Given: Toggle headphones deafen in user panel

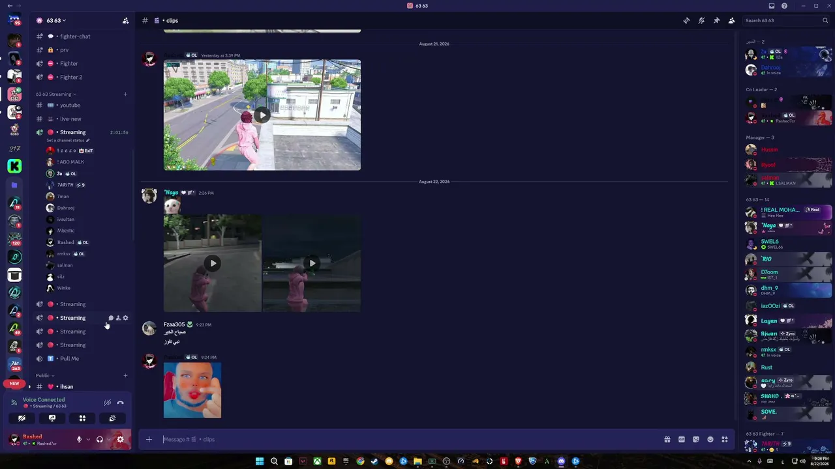Looking at the screenshot, I should (x=99, y=440).
